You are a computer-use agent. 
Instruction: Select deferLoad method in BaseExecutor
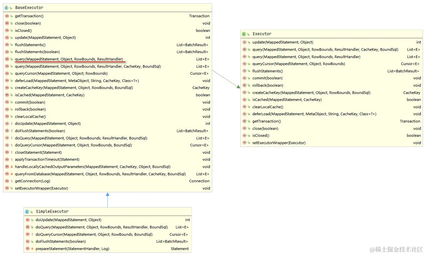(77, 81)
